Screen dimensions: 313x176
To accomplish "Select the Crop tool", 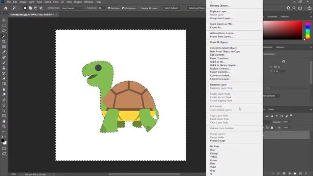I will click(x=4, y=41).
